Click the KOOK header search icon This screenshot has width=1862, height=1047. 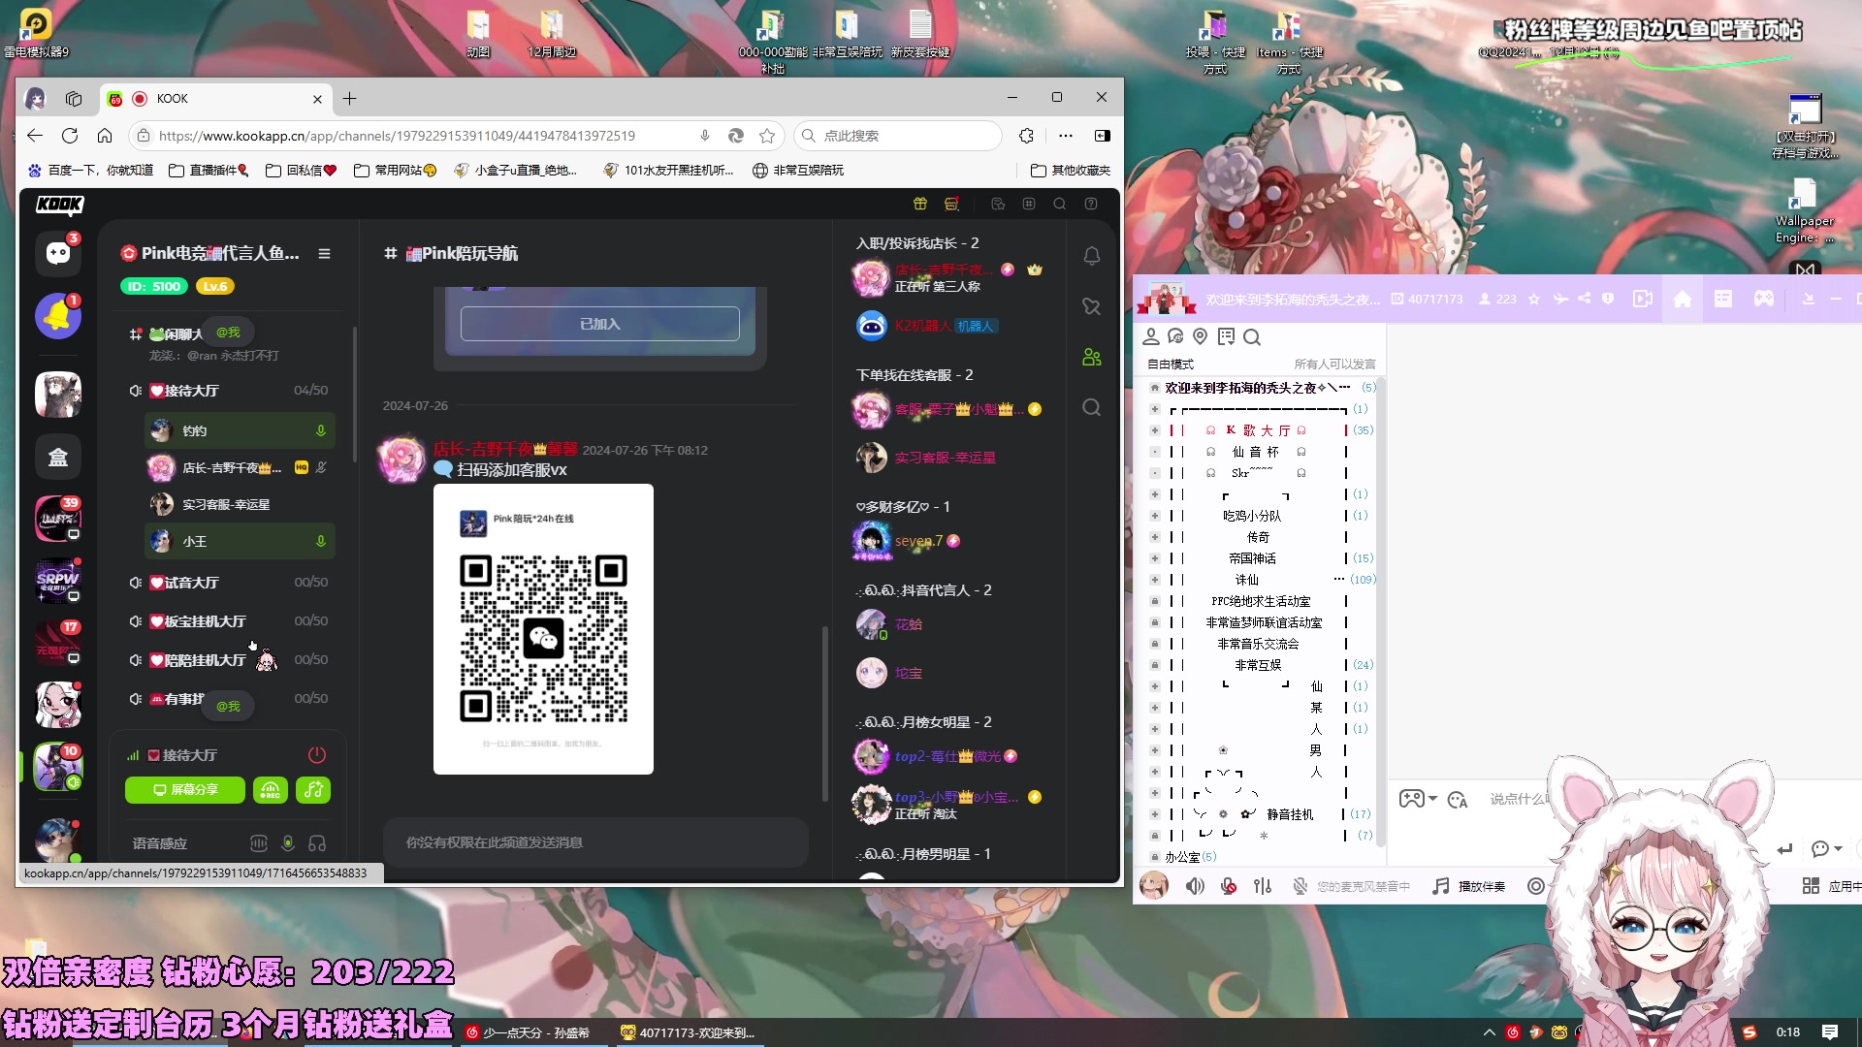pos(1060,204)
